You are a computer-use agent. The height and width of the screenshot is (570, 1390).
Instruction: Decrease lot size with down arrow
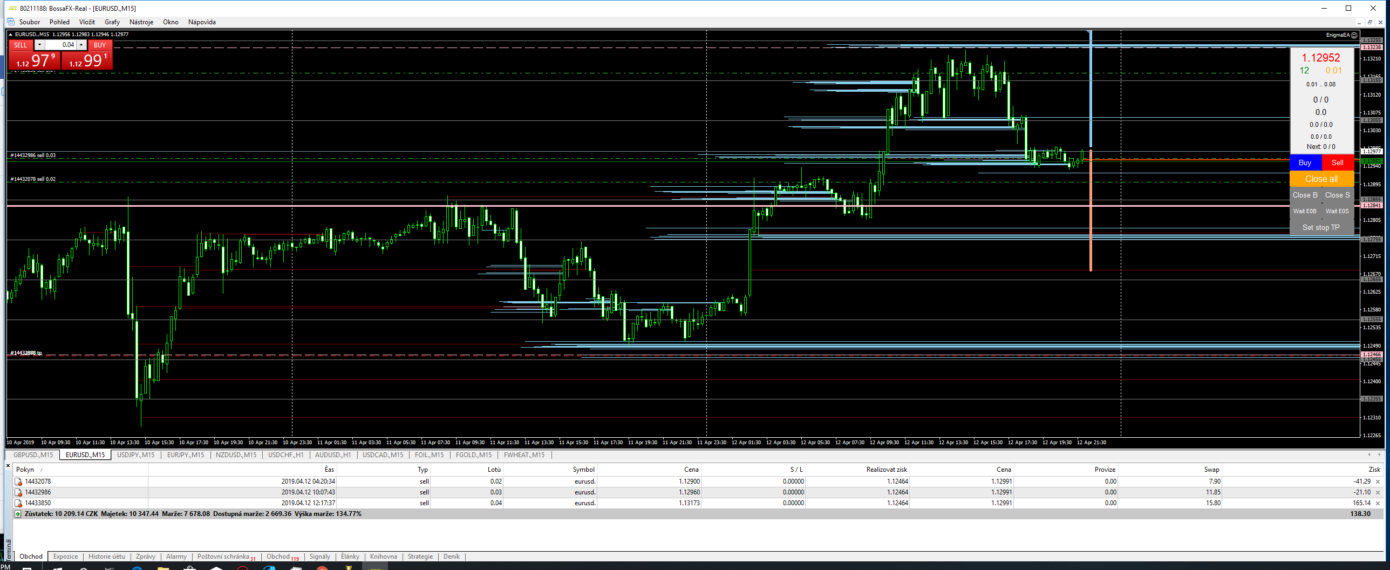coord(39,45)
